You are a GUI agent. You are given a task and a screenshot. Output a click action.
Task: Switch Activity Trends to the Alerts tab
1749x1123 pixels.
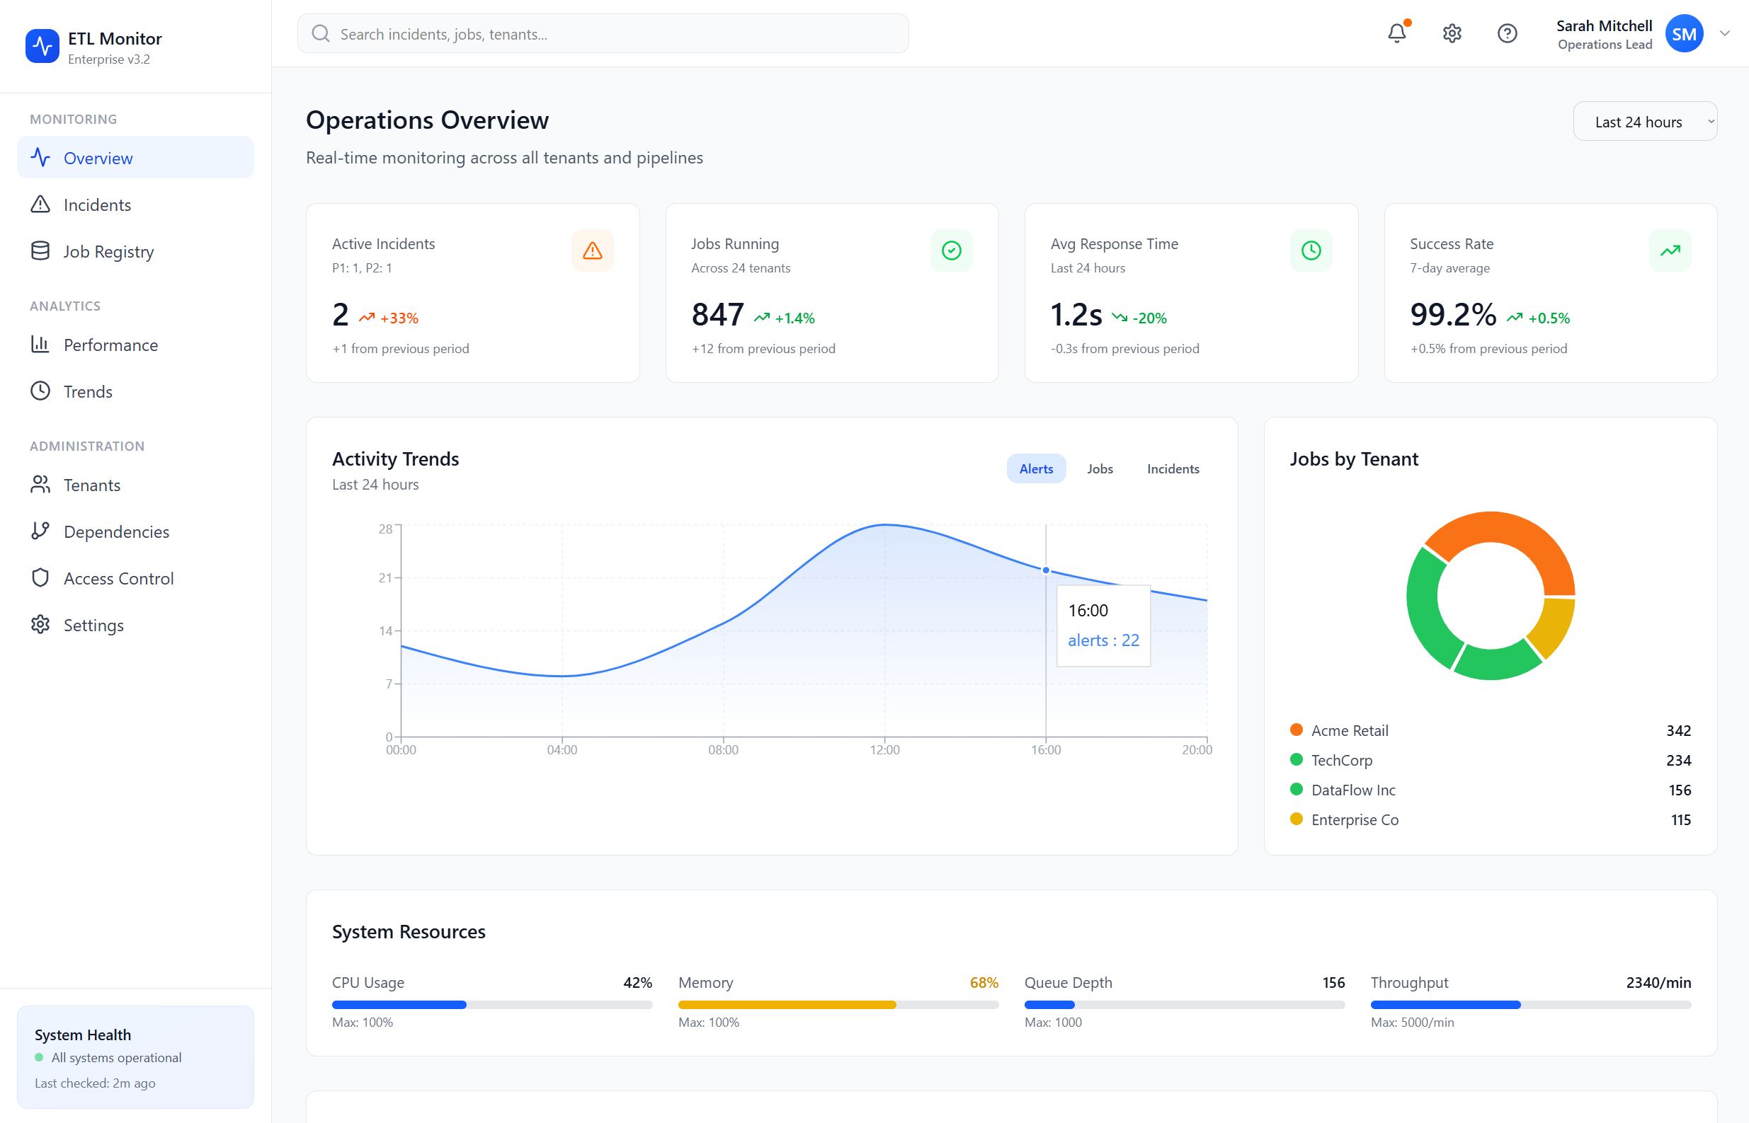click(x=1036, y=469)
